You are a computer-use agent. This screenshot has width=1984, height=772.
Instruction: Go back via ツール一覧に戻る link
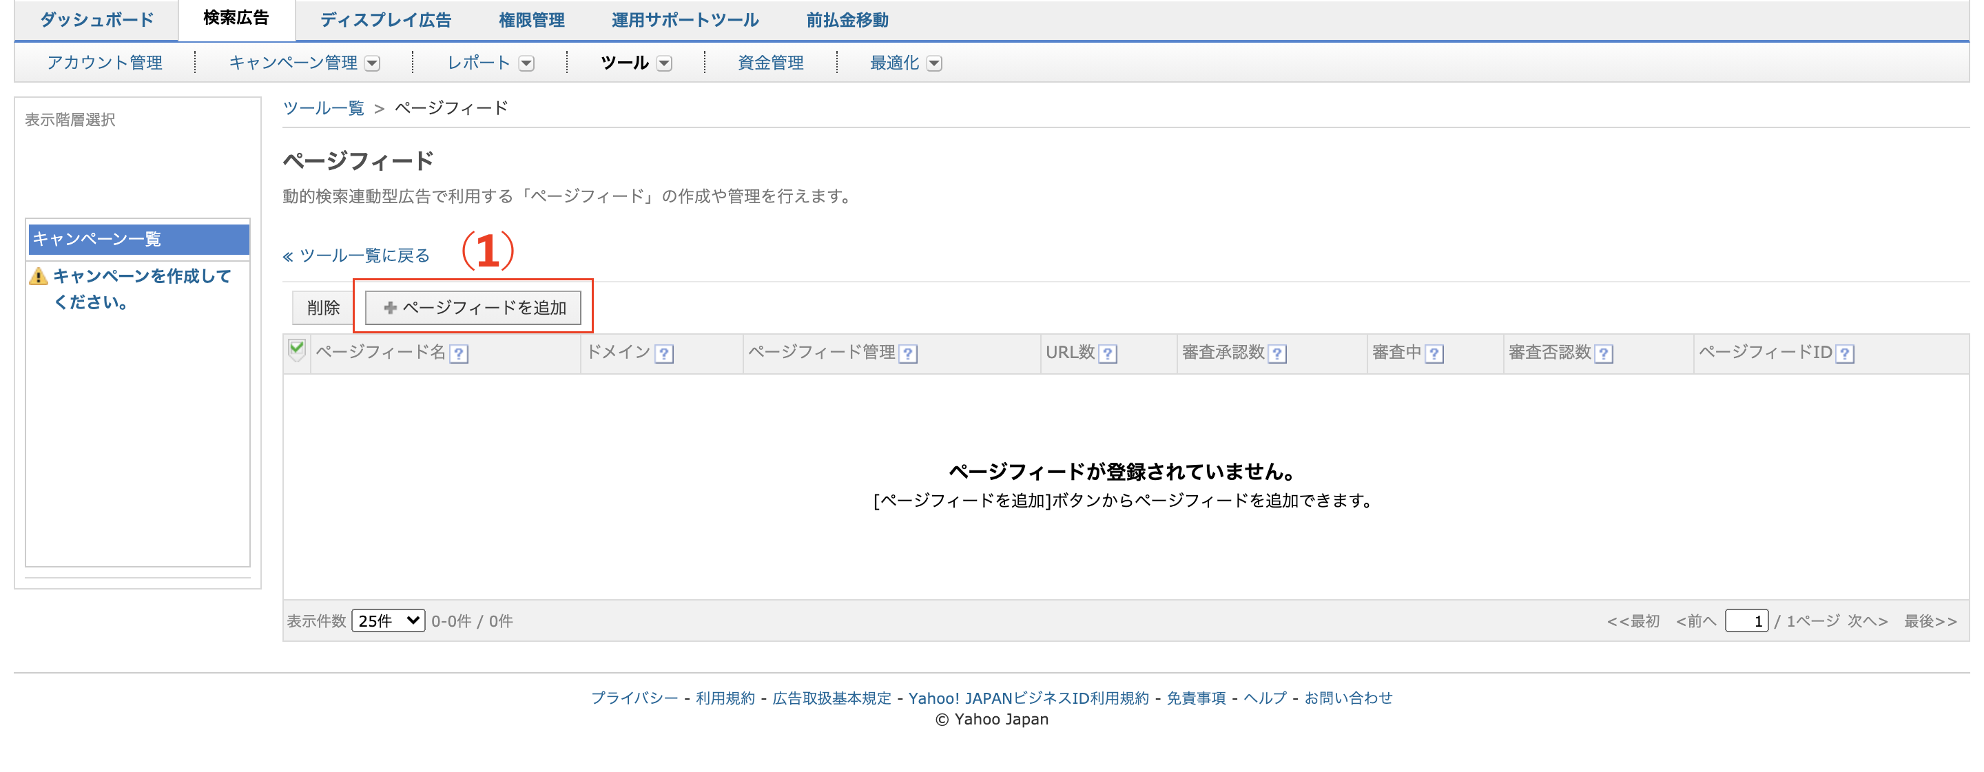pyautogui.click(x=357, y=255)
